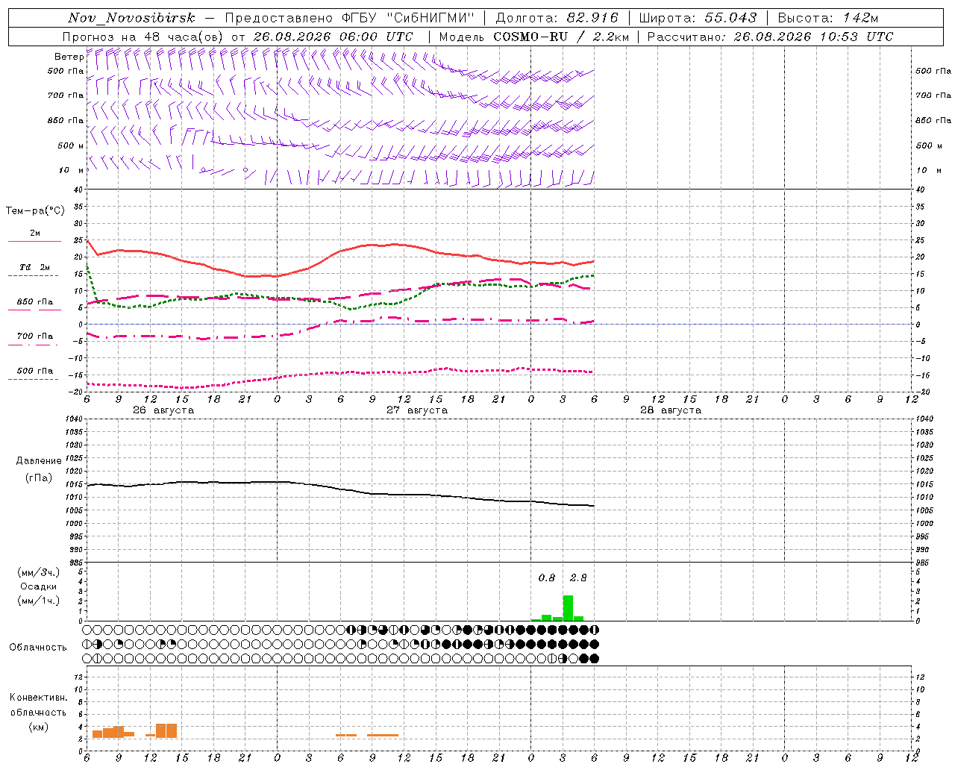The width and height of the screenshot is (955, 764).
Task: Click the 28 августа date label
Action: click(x=671, y=410)
